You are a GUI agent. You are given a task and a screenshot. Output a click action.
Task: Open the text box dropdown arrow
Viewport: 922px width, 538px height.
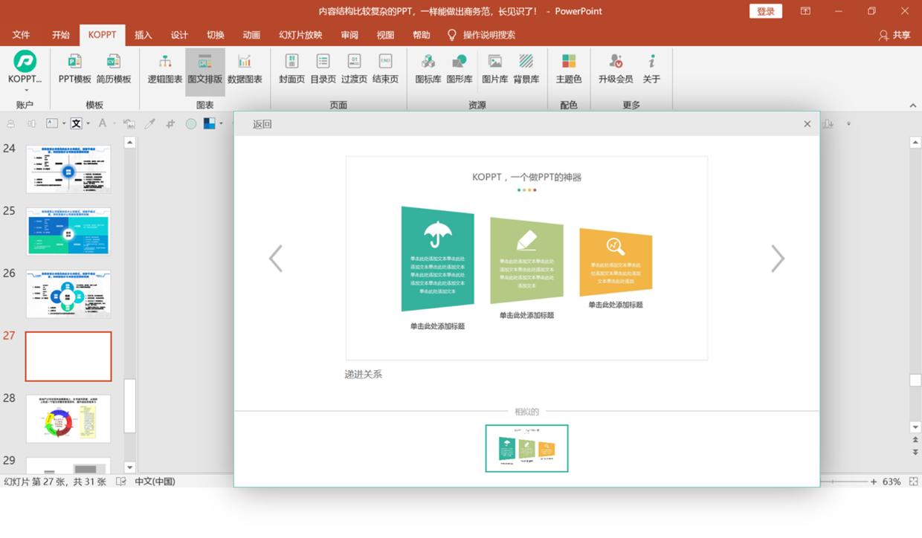click(x=64, y=124)
